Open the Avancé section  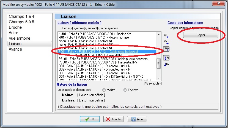tap(15, 49)
